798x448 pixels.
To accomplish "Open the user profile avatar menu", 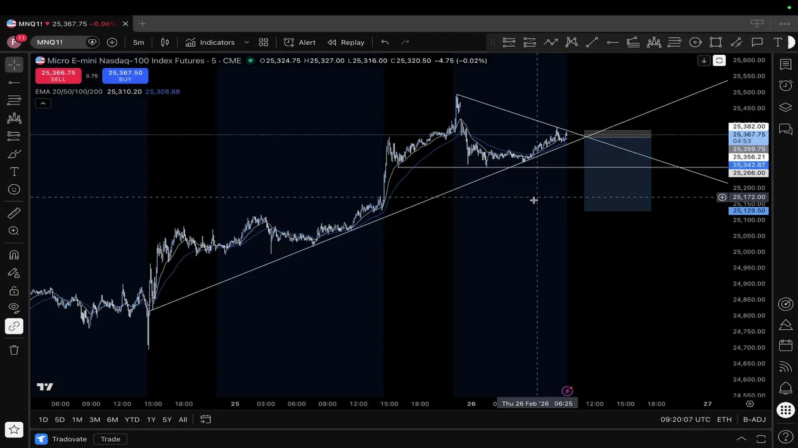I will [x=14, y=42].
